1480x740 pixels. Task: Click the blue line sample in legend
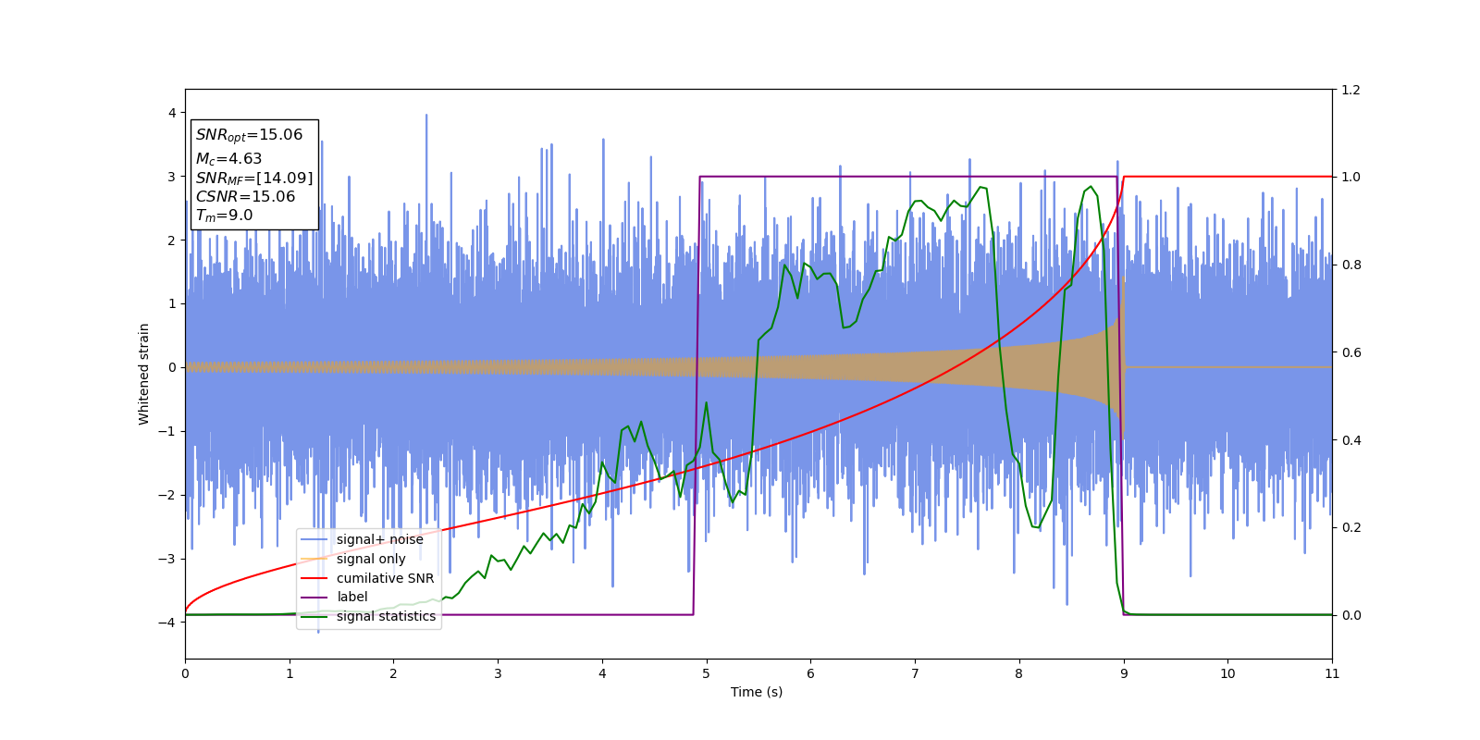pos(314,539)
